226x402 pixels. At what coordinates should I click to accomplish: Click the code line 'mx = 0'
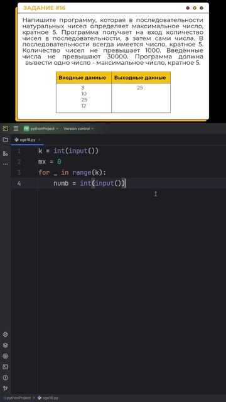pos(50,162)
